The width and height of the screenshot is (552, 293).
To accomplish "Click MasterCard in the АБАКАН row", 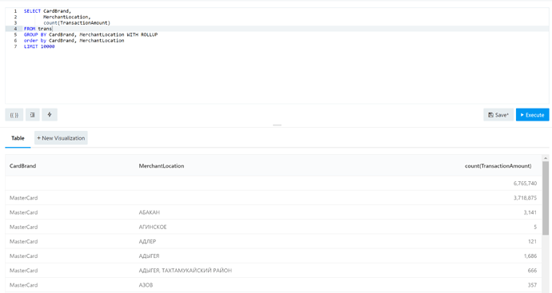I will tap(23, 212).
